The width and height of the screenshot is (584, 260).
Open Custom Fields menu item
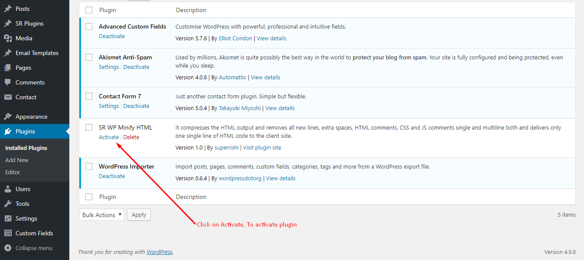click(35, 233)
